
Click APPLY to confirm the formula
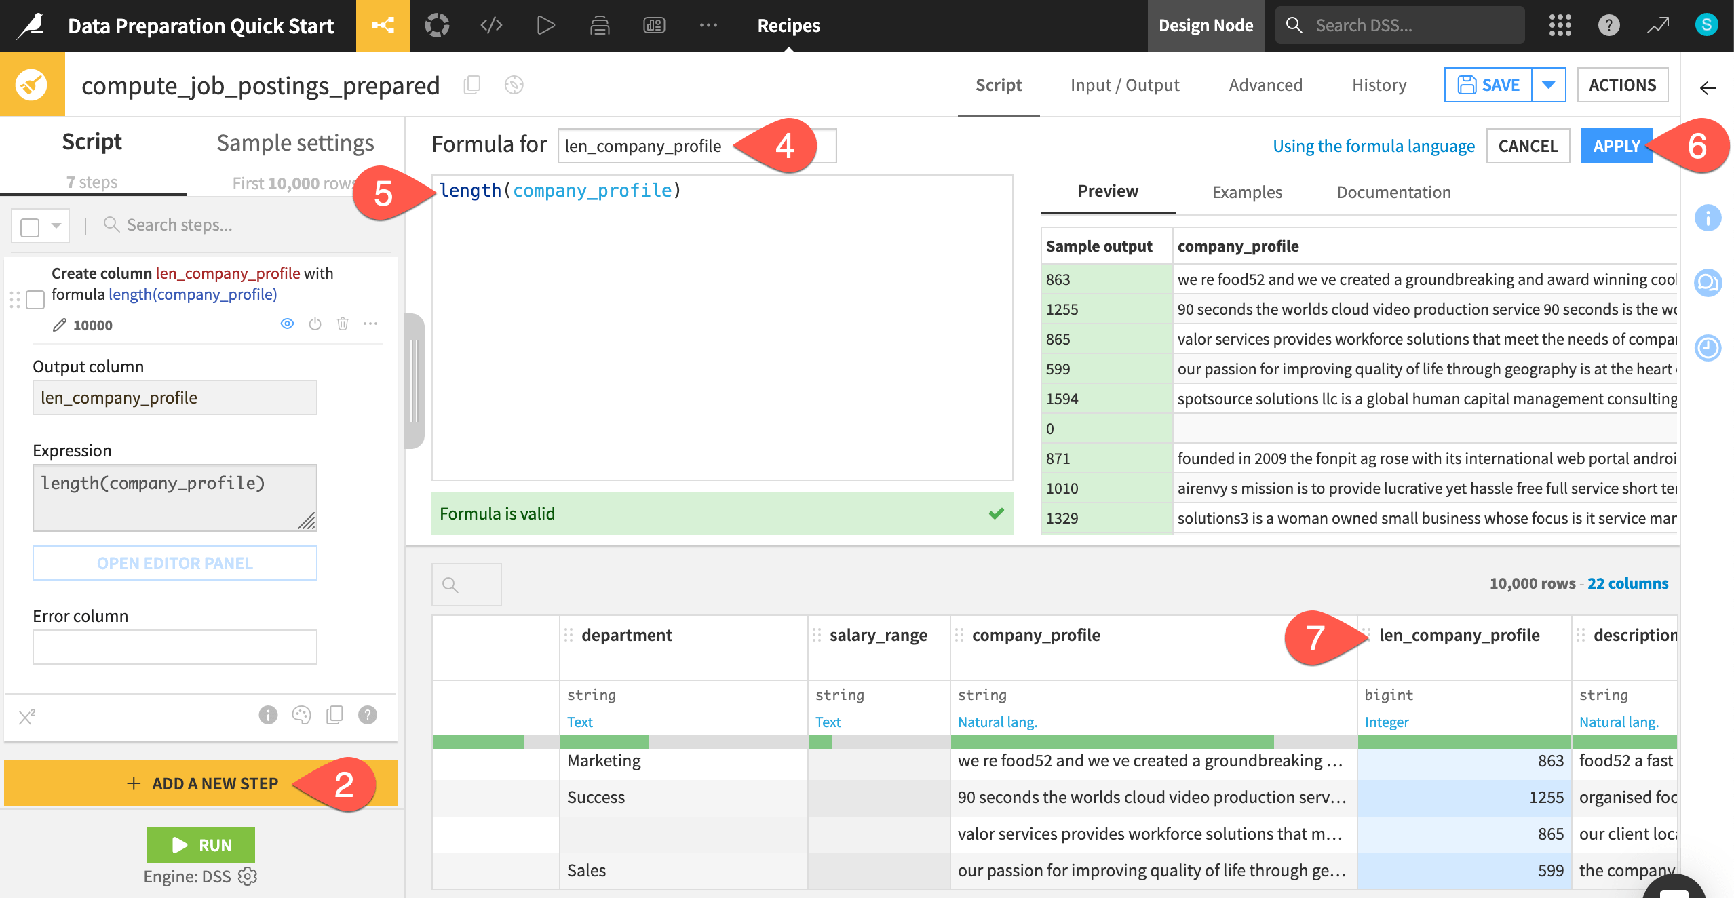(1617, 146)
